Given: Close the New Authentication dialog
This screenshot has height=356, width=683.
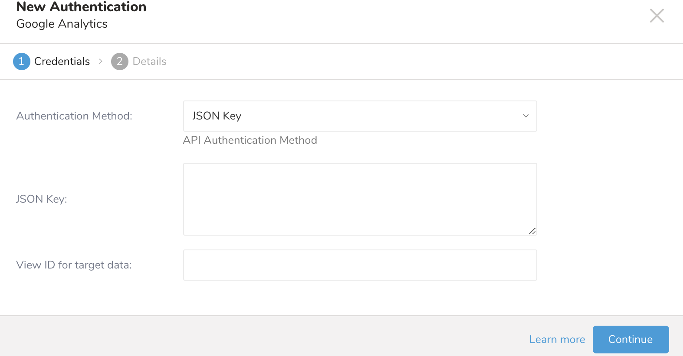Looking at the screenshot, I should [x=657, y=16].
